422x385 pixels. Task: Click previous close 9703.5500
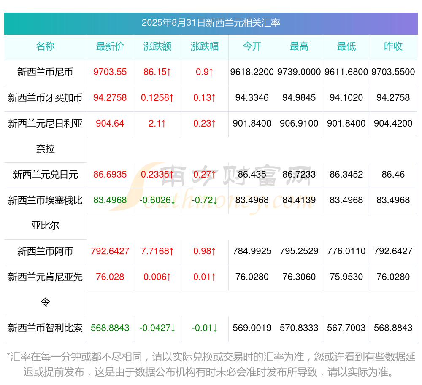pos(393,72)
